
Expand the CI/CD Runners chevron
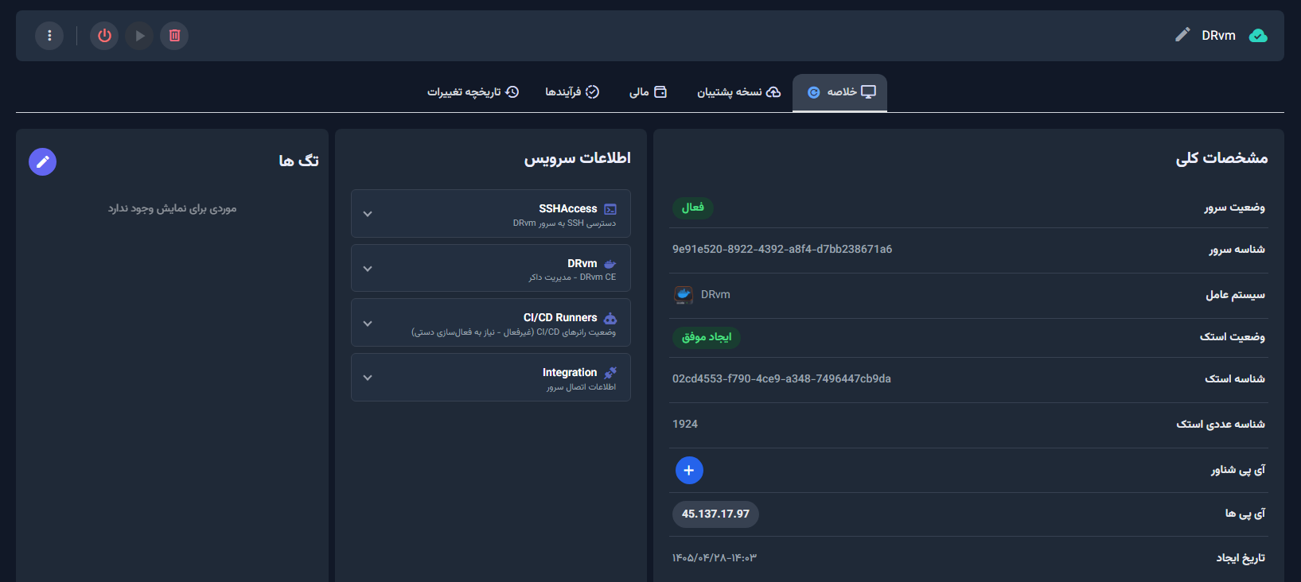coord(368,324)
